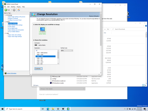Open Settings gear on the taskbar
The image size is (148, 111).
[x=58, y=109]
